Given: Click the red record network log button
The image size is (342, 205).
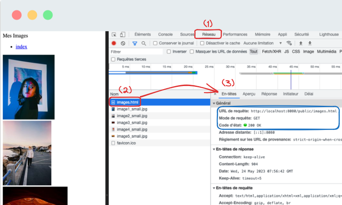Looking at the screenshot, I should coord(114,43).
